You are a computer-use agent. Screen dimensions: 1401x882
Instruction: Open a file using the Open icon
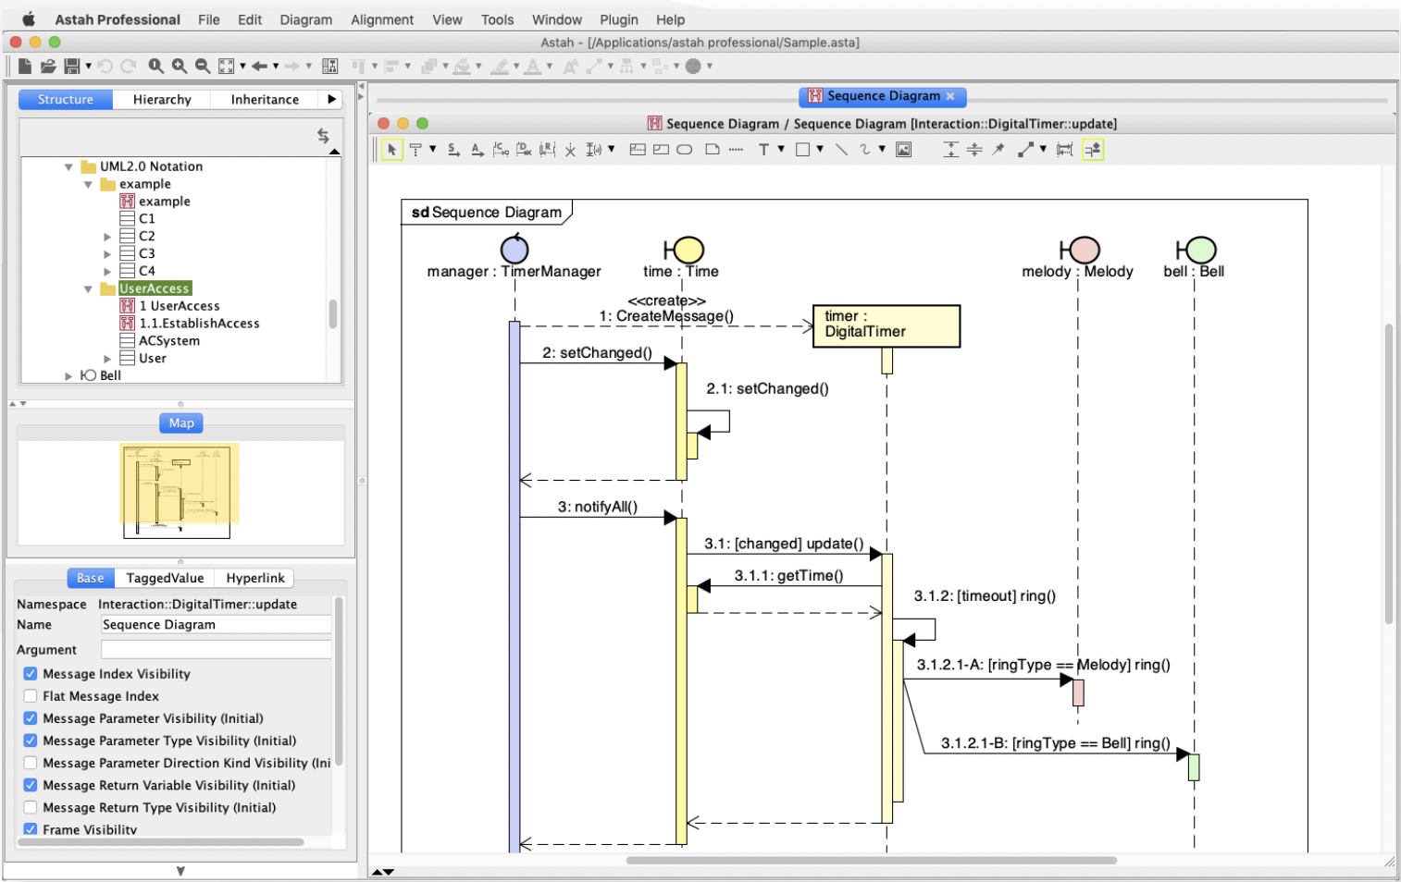(48, 66)
